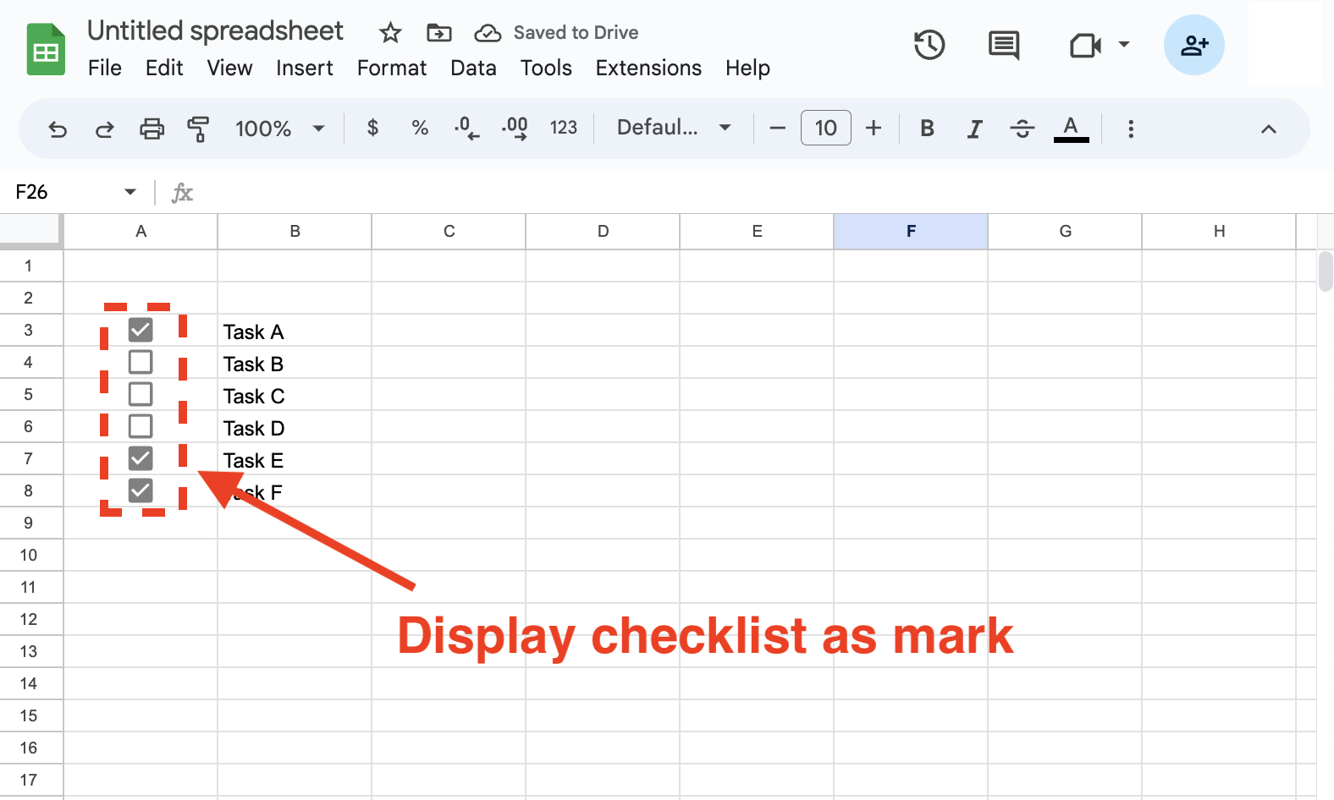Viewport: 1334px width, 800px height.
Task: Redo the last action
Action: [105, 129]
